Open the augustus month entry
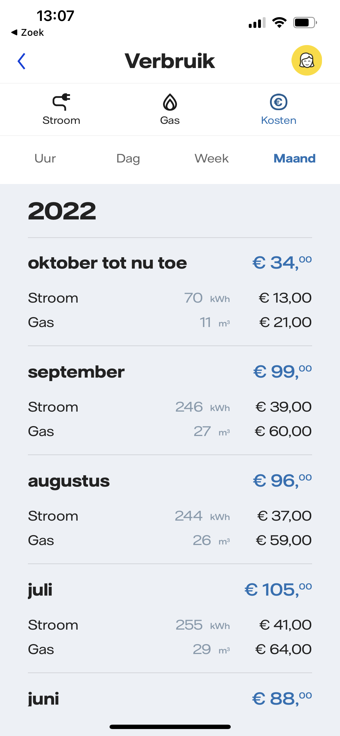The height and width of the screenshot is (736, 340). point(69,481)
